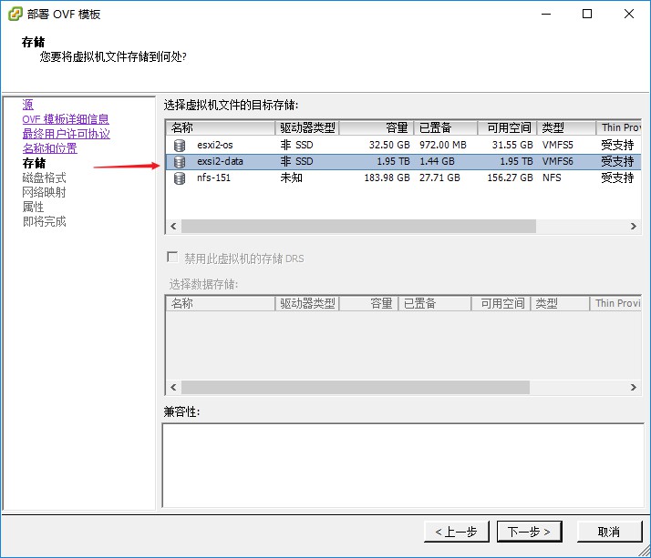This screenshot has width=651, height=558.
Task: Sort the upper table by 类型 column header
Action: [567, 127]
